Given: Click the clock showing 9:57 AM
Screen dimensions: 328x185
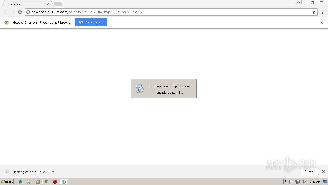Looking at the screenshot, I should [x=315, y=182].
